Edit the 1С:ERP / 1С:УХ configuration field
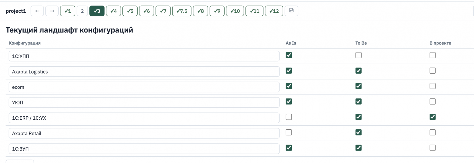474x163 pixels. click(144, 118)
